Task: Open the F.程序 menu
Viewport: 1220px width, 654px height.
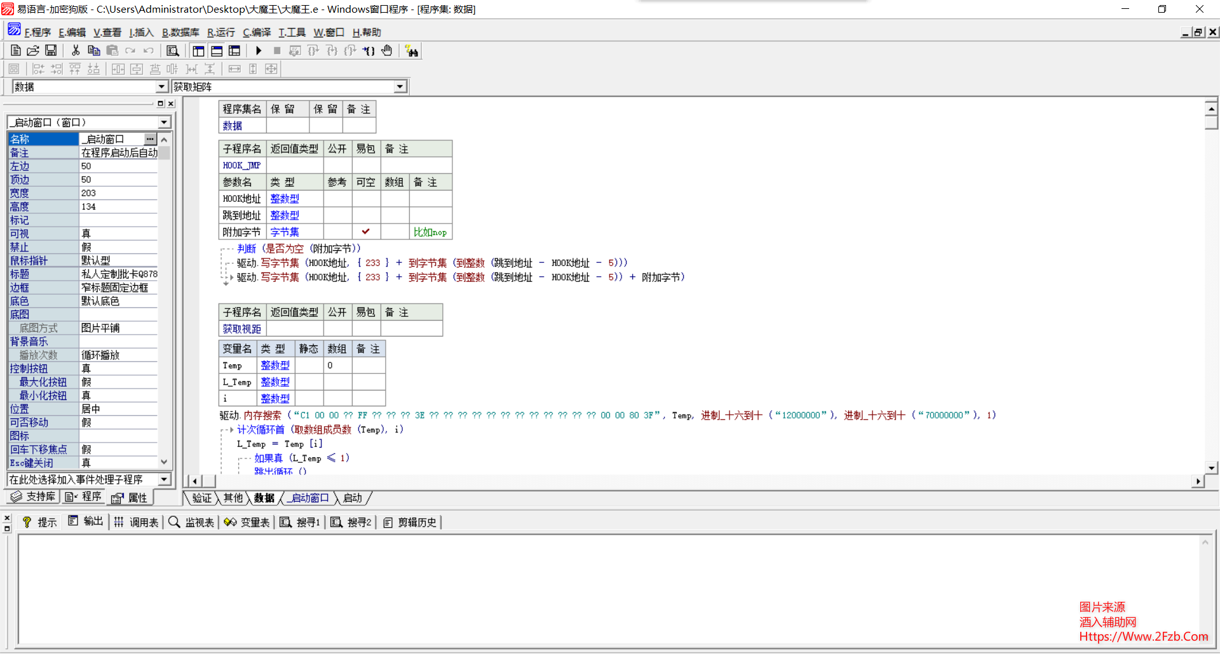Action: (37, 32)
